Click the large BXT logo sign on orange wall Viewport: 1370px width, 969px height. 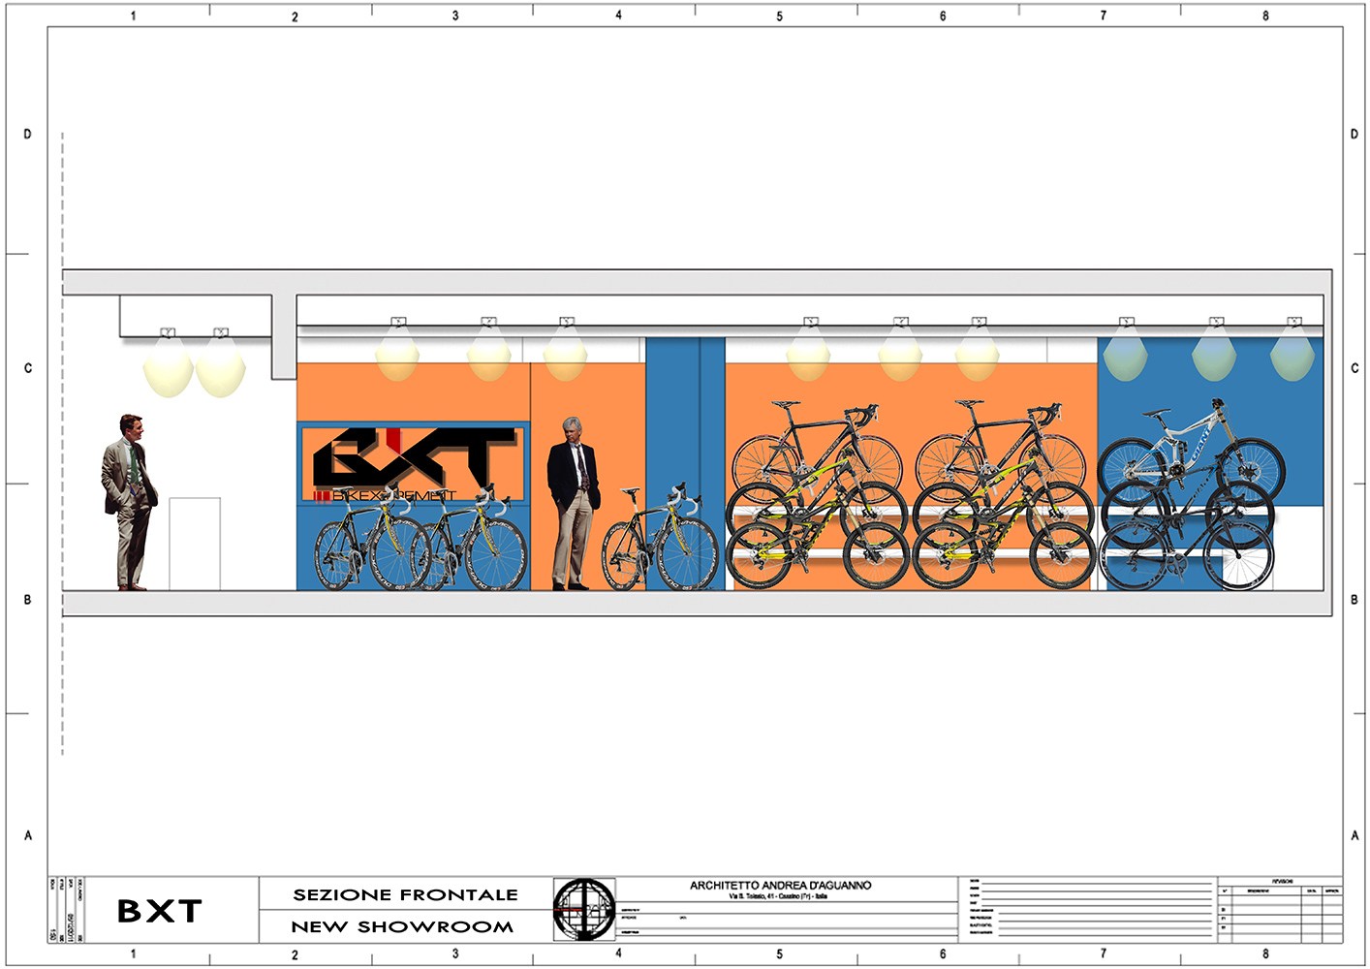[x=415, y=457]
